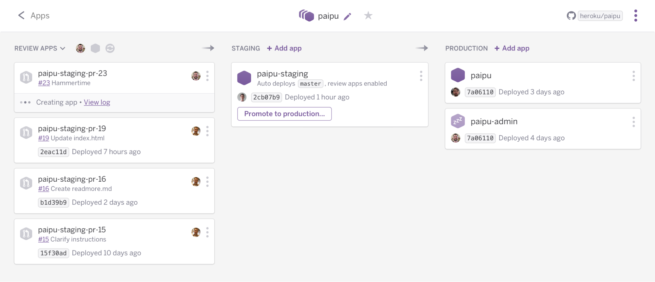Viewport: 655px width, 282px height.
Task: Open the pipeline overflow menu in the top right
Action: point(636,15)
